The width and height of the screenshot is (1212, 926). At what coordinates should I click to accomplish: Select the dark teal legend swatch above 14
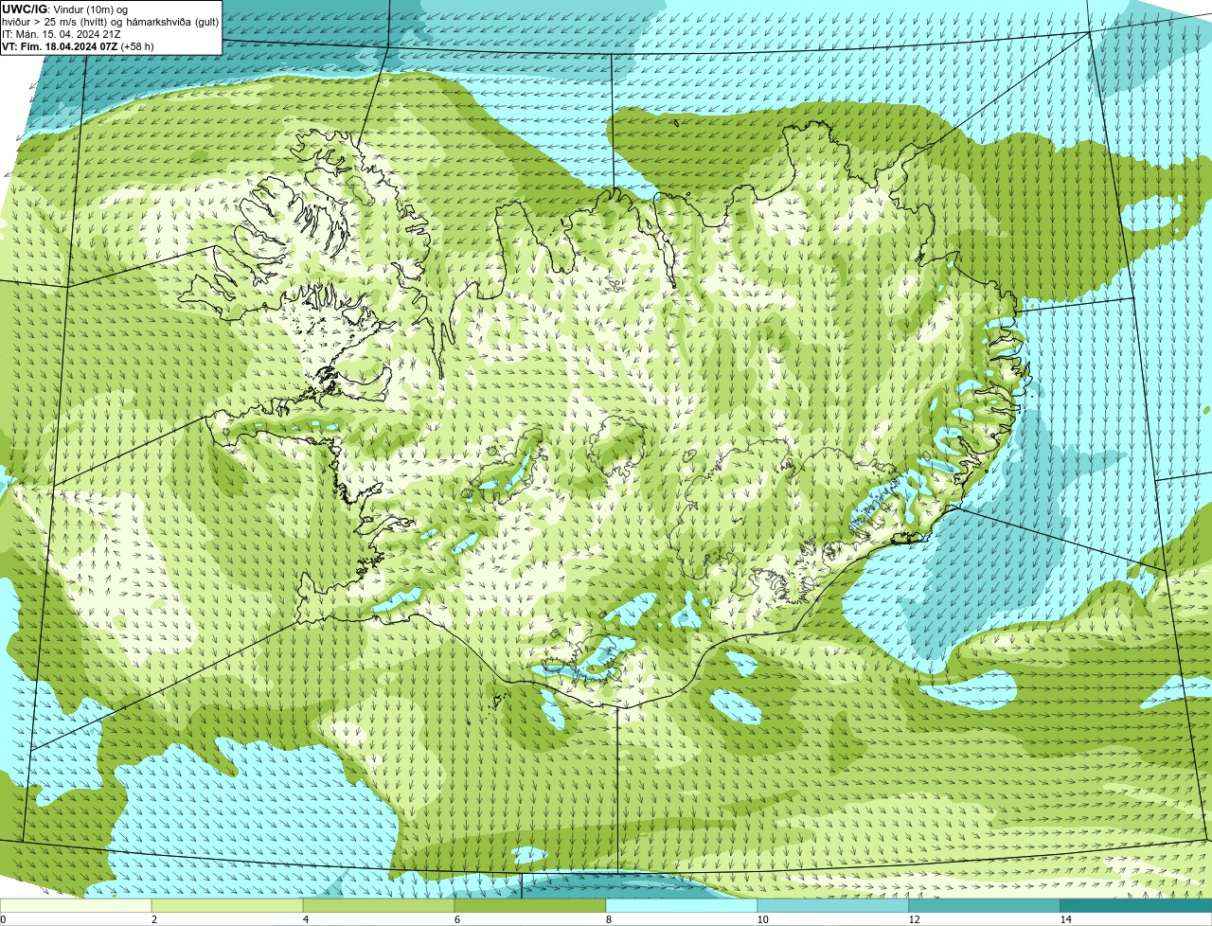[x=1136, y=905]
